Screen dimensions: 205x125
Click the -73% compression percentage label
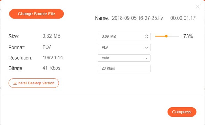(187, 36)
